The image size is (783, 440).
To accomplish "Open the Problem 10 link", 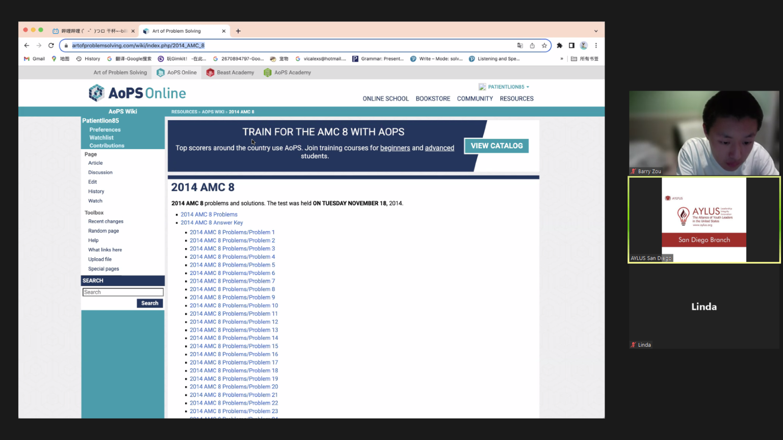I will pyautogui.click(x=234, y=306).
